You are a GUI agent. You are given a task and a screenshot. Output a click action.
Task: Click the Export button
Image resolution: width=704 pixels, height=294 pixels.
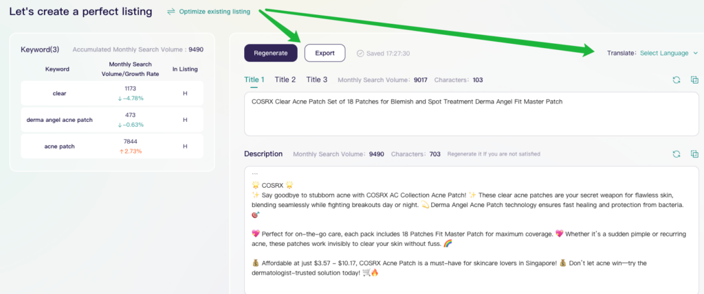tap(324, 53)
